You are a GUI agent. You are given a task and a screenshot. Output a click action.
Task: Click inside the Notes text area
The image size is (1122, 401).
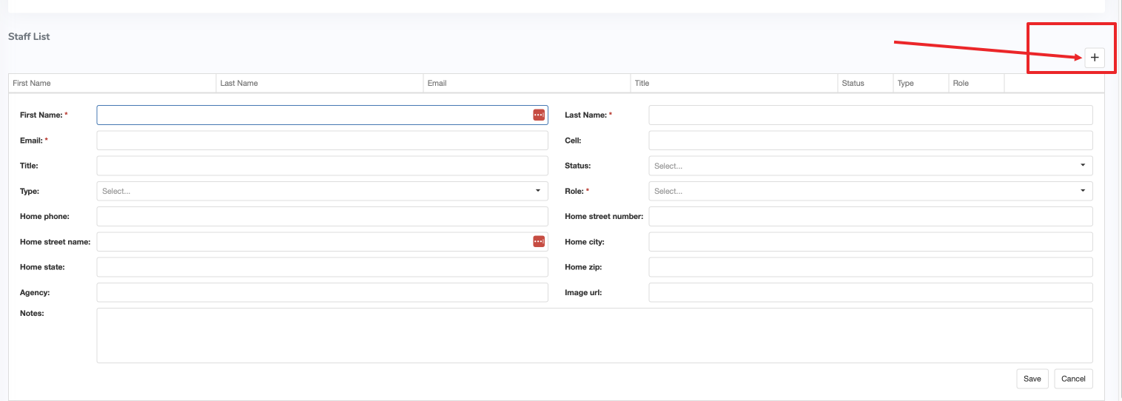(x=594, y=335)
